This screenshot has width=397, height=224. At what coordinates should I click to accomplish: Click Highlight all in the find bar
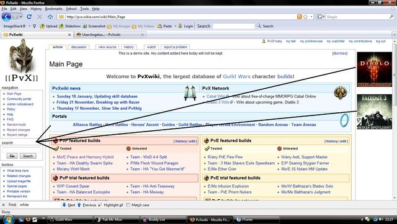110,205
